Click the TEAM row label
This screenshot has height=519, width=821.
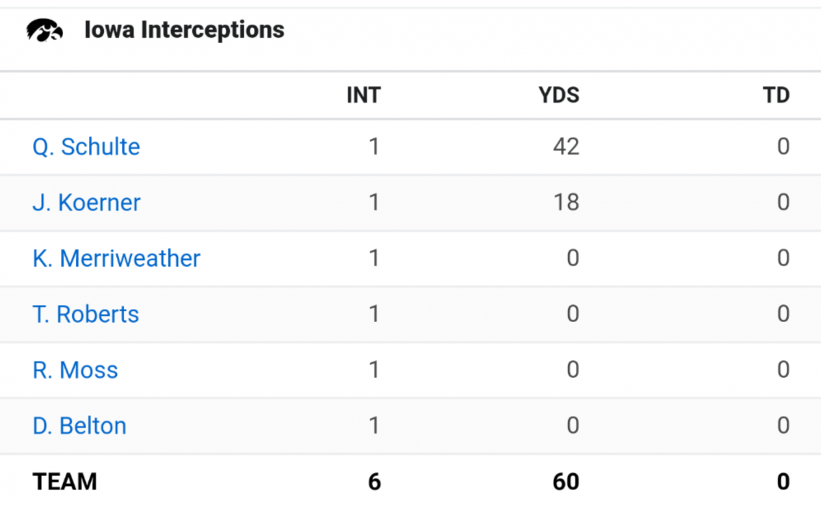(64, 481)
